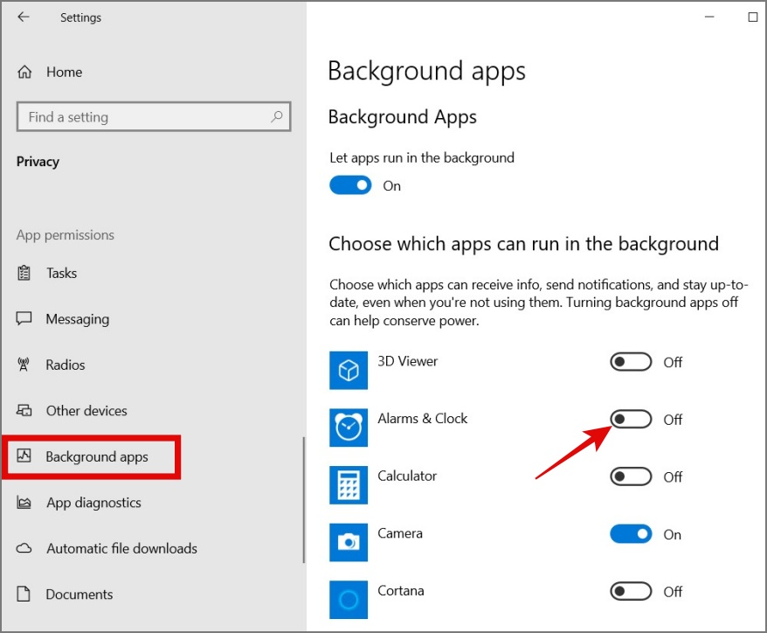Click the Other devices icon

point(24,410)
